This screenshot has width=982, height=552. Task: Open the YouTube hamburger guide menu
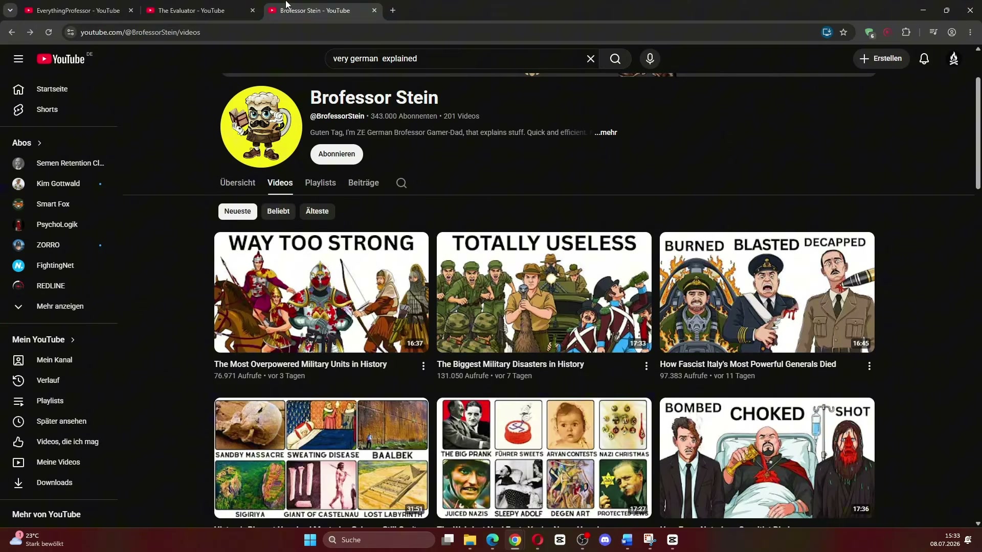click(x=18, y=59)
